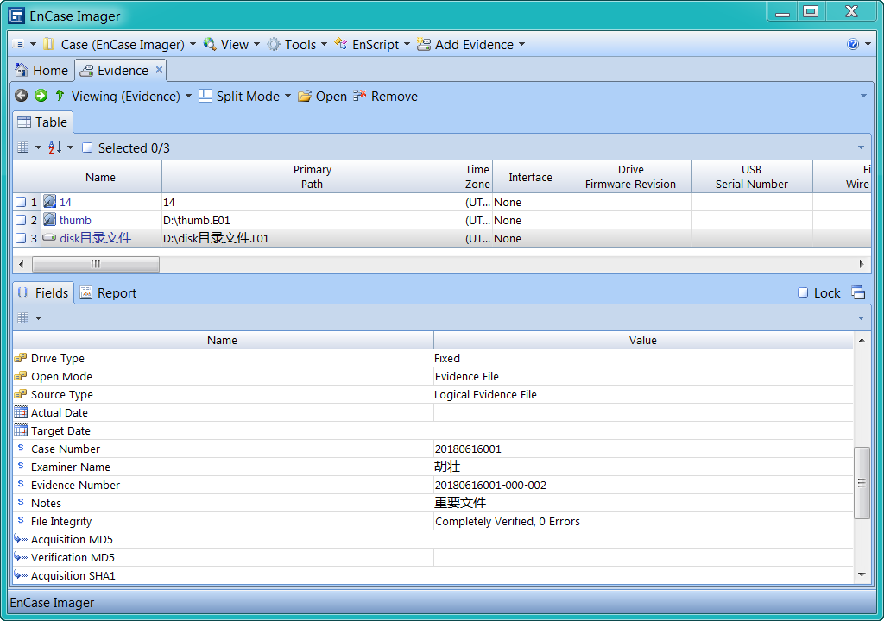This screenshot has height=621, width=884.
Task: Toggle the Selected 0/3 select-all checkbox
Action: pos(87,147)
